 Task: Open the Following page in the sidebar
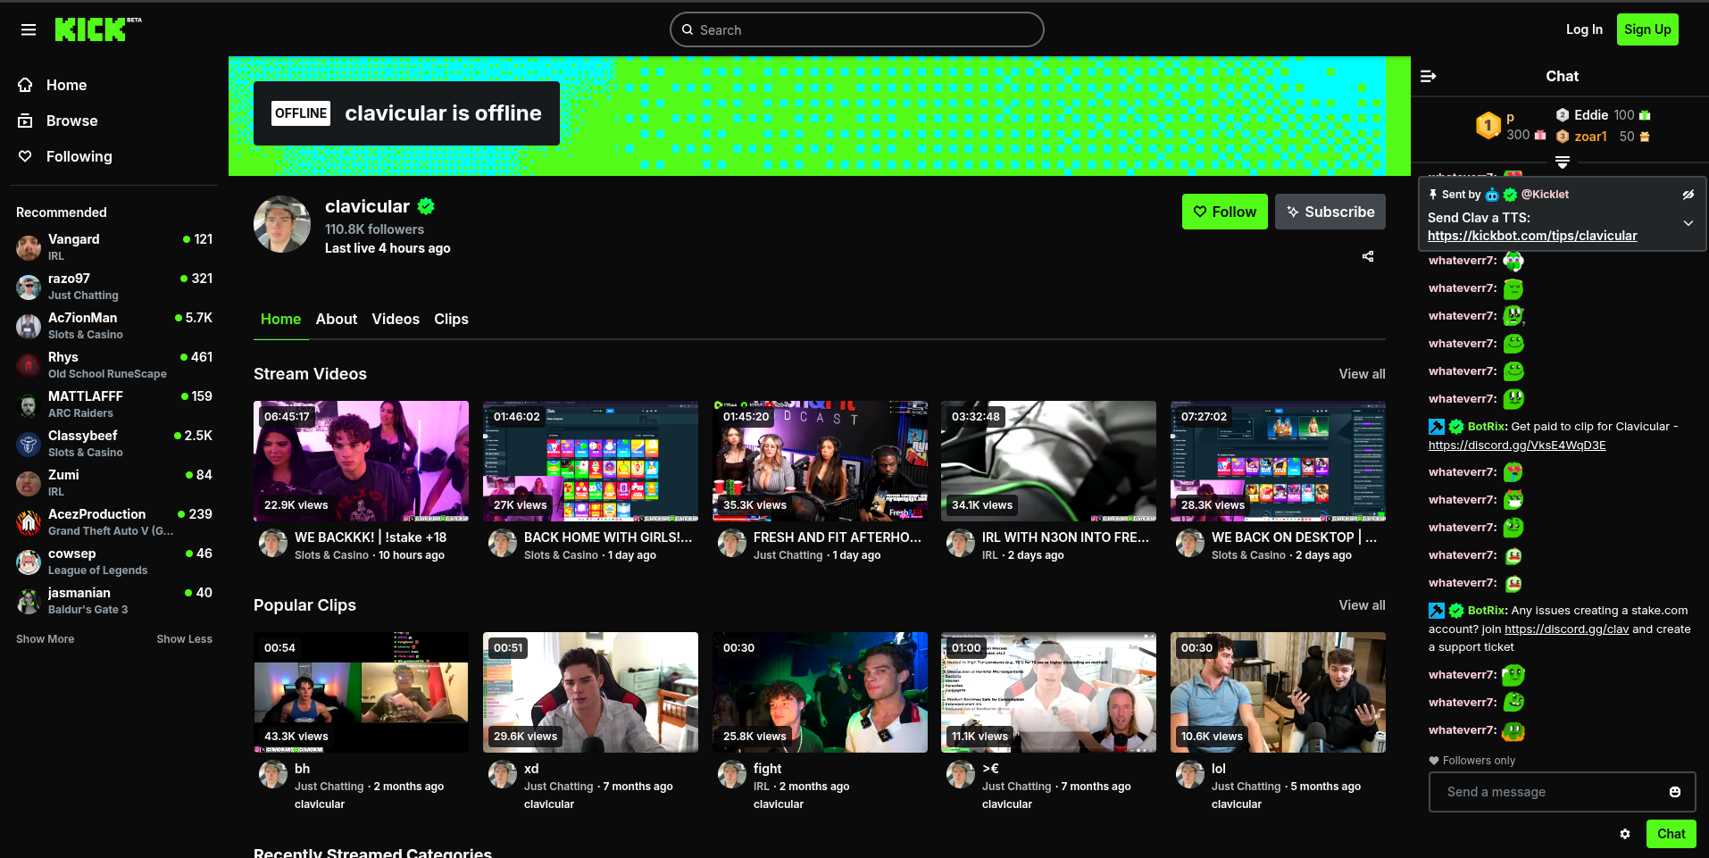pos(79,156)
